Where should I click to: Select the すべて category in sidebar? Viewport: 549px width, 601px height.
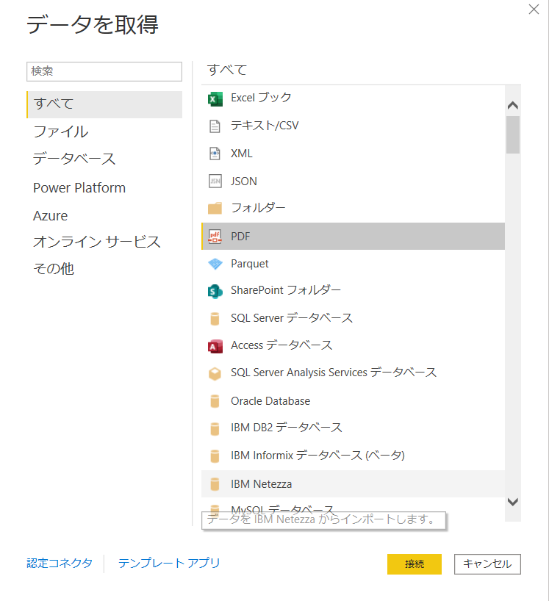coord(104,104)
